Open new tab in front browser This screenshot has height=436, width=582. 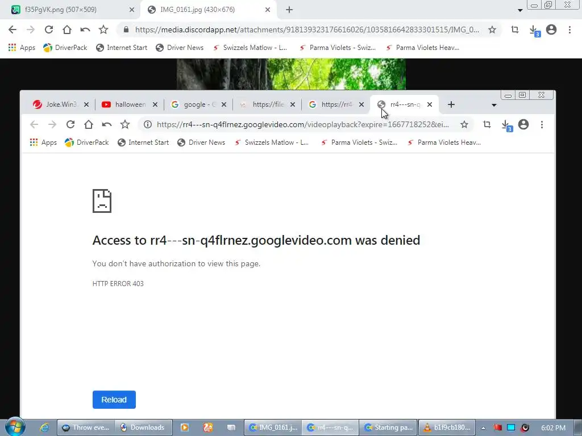[x=451, y=104]
